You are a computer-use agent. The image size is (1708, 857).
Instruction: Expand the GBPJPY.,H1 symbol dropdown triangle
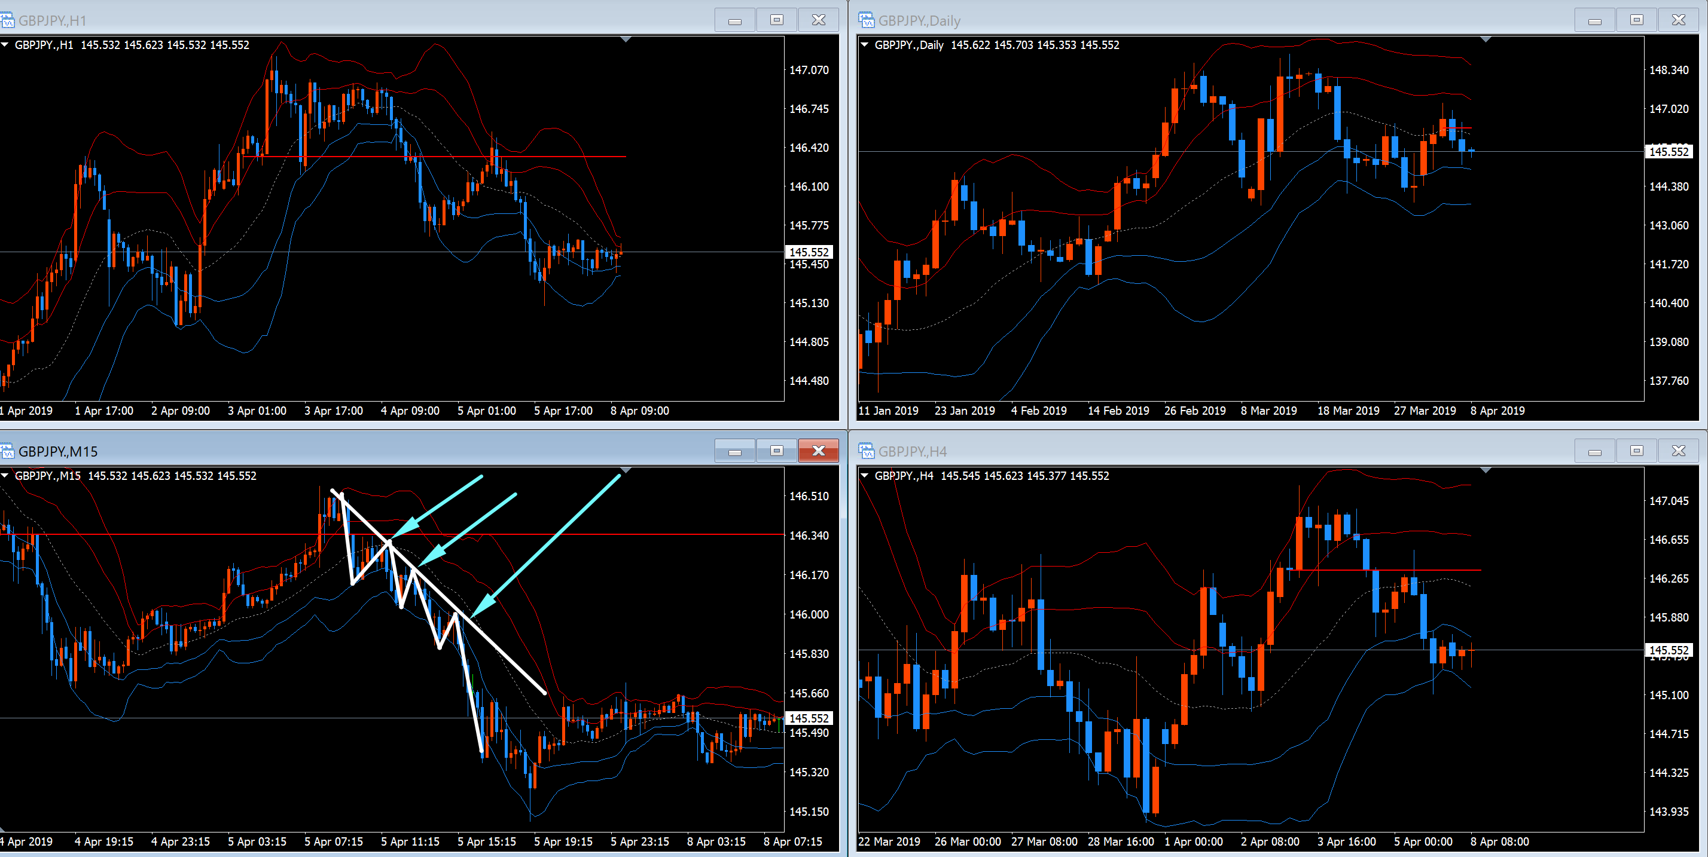[5, 45]
